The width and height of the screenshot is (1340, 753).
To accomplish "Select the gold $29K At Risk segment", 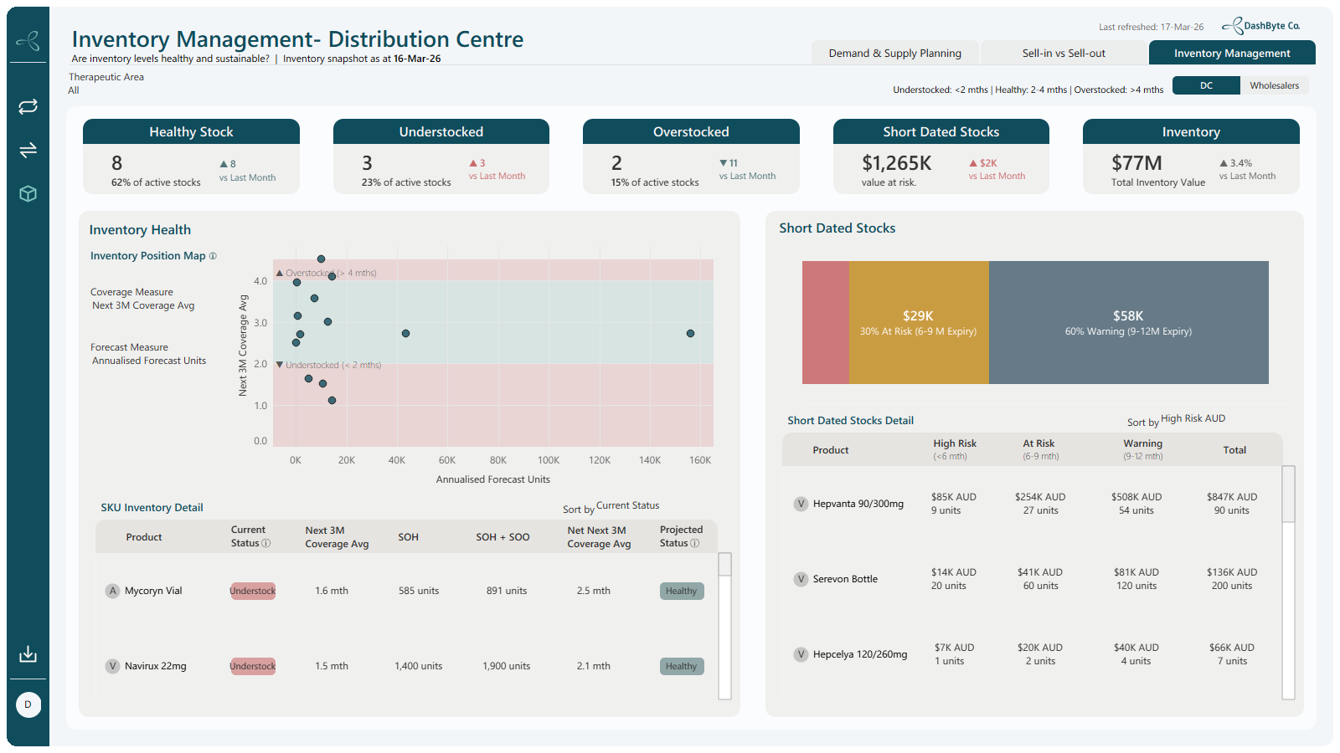I will 919,322.
